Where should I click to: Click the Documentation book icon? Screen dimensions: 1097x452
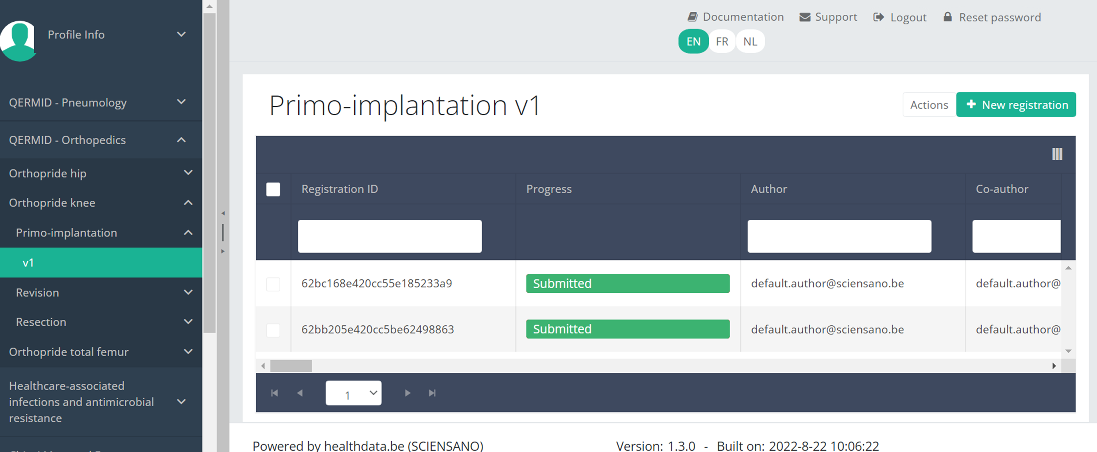point(692,17)
